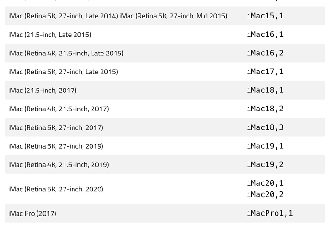This screenshot has height=227, width=332.
Task: Select iMac (Retina 4K, 21.5-inch, Late 2015)
Action: (x=66, y=53)
